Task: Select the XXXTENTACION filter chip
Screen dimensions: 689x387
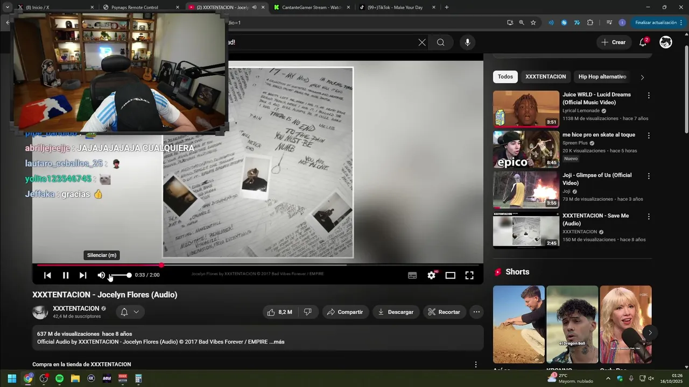Action: 546,77
